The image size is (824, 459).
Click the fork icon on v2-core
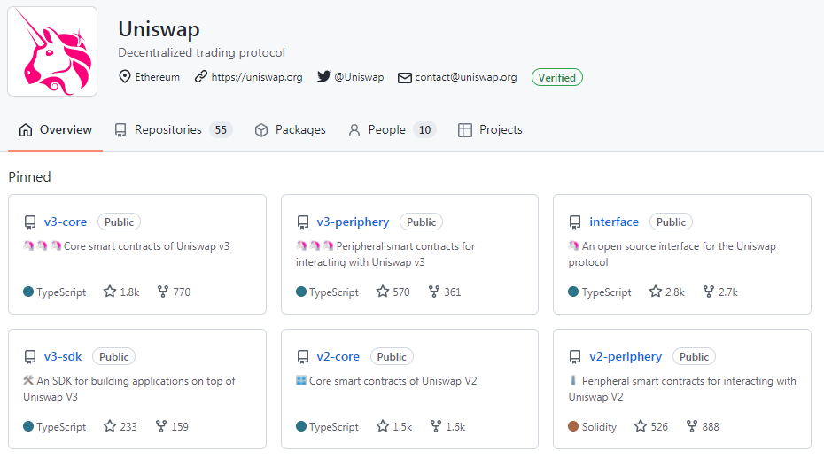[436, 426]
